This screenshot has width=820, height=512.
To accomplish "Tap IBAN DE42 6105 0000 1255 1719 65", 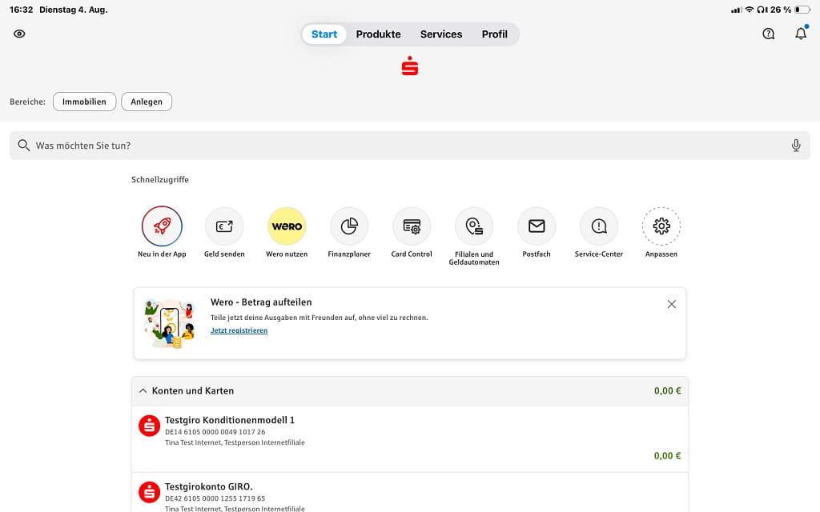I will pos(215,498).
